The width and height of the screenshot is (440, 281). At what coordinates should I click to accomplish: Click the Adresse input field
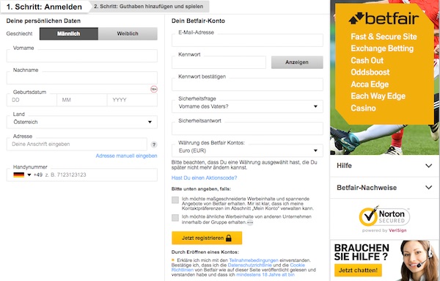pyautogui.click(x=77, y=145)
